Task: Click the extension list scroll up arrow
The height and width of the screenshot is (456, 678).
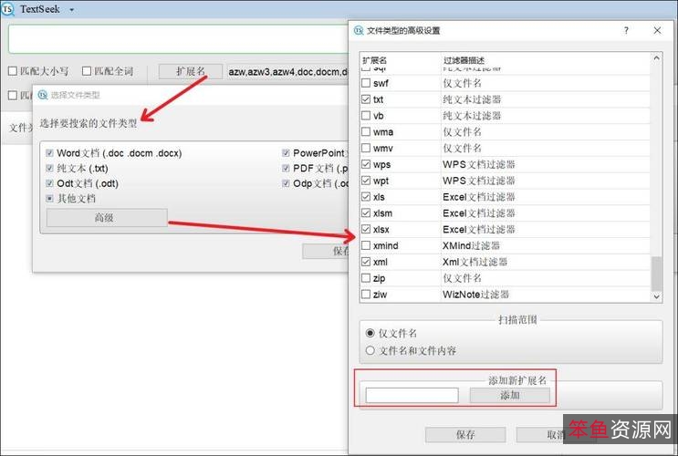Action: [656, 58]
